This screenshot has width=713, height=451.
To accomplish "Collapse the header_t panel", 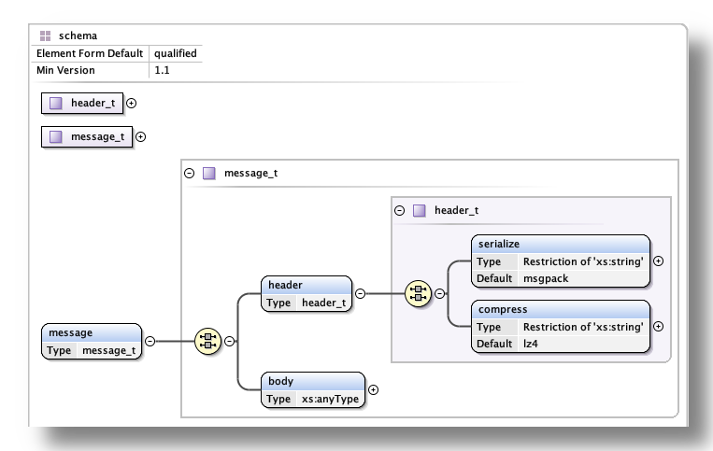I will coord(400,210).
